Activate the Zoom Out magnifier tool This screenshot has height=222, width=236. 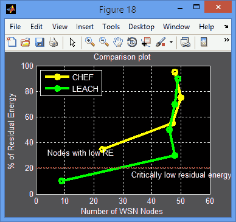104,42
